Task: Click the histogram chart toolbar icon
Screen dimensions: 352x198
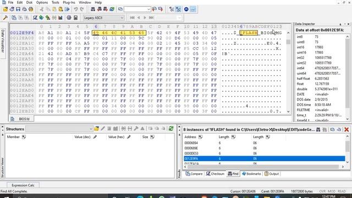Action: pos(61,18)
